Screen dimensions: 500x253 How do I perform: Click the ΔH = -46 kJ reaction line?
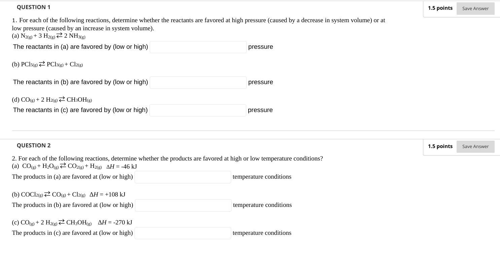pos(74,166)
